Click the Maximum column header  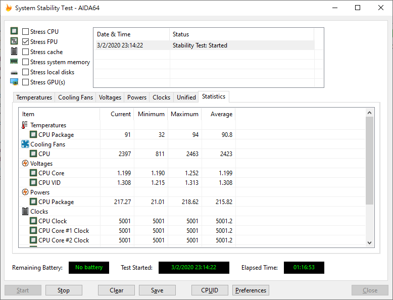[x=184, y=114]
